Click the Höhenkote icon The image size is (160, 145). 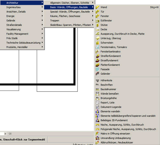click(x=97, y=80)
